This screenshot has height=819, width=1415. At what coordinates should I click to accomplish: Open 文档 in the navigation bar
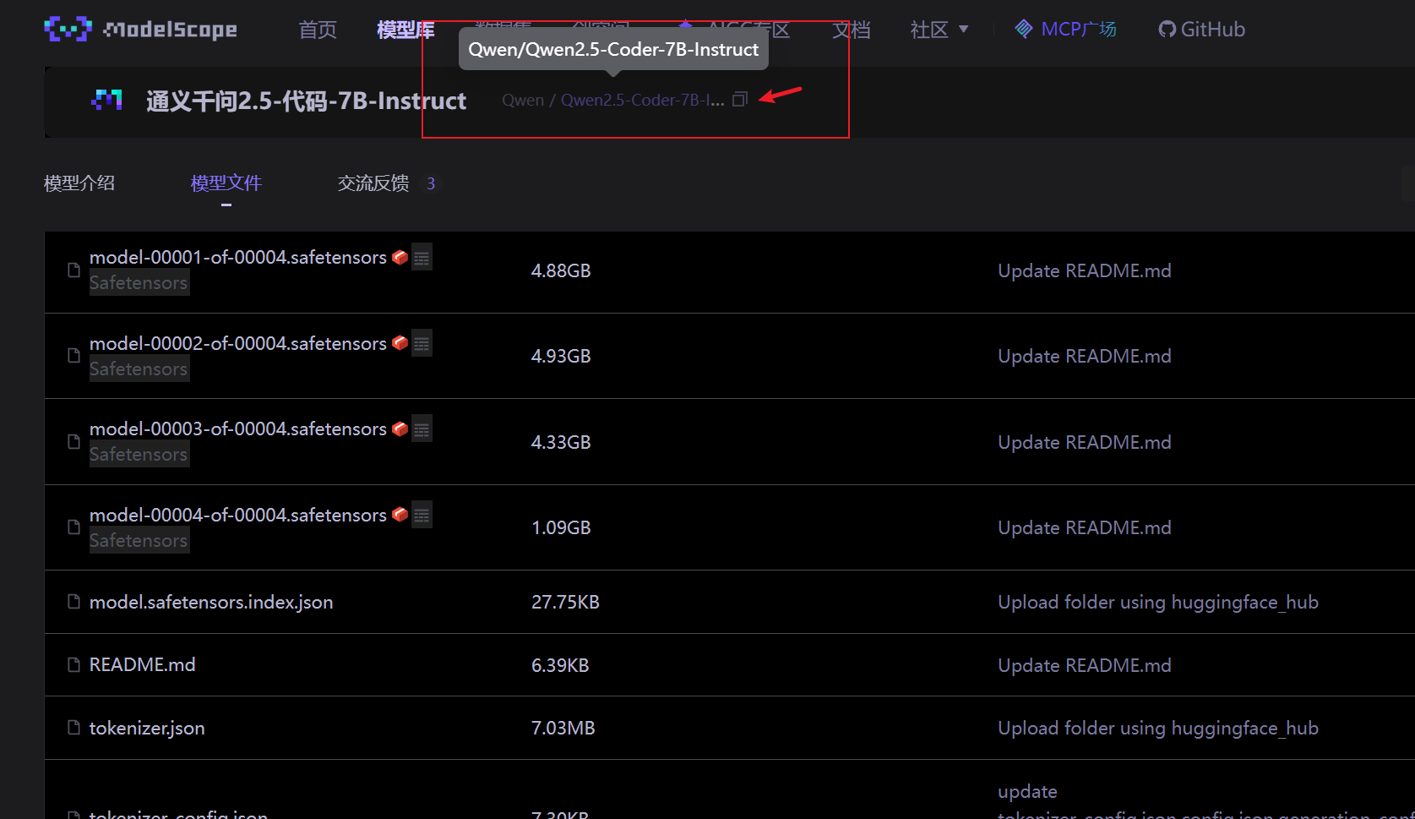pyautogui.click(x=851, y=30)
